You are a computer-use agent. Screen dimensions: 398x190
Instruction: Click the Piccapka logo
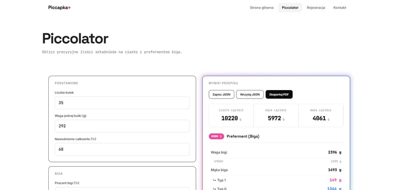coord(59,7)
